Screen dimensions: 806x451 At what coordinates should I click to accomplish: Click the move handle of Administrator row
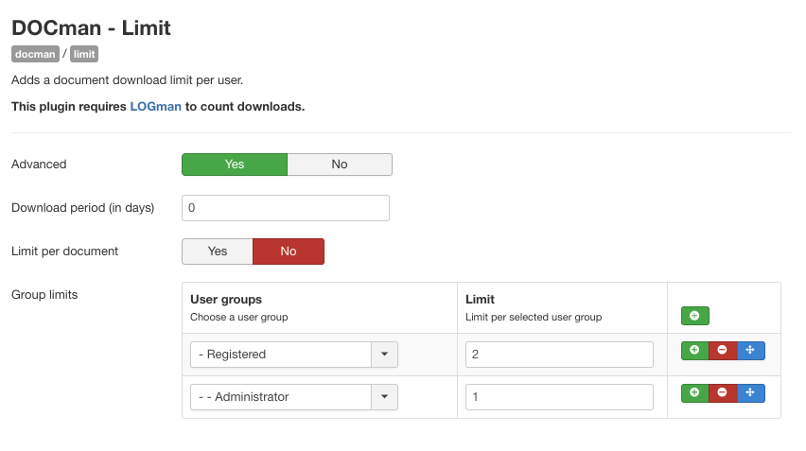(x=750, y=393)
